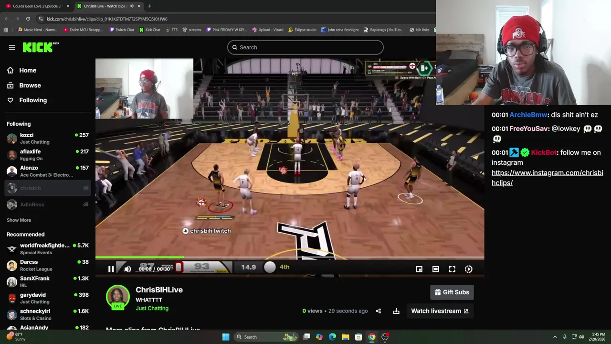Reload the current page
Screen dimensions: 611x344
pos(28,19)
